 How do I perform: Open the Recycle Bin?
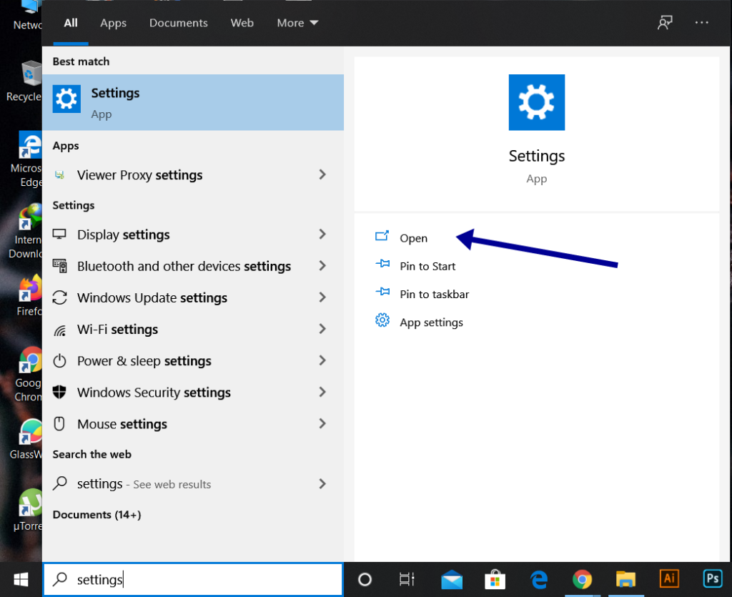click(x=30, y=79)
